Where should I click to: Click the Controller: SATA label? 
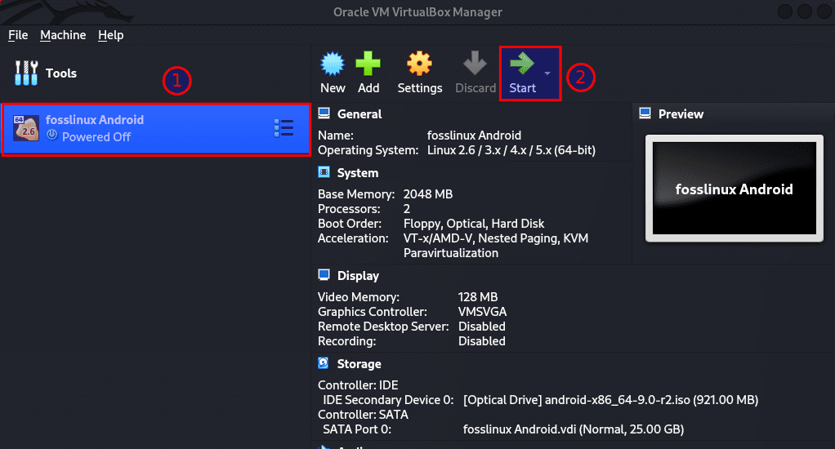[x=364, y=415]
